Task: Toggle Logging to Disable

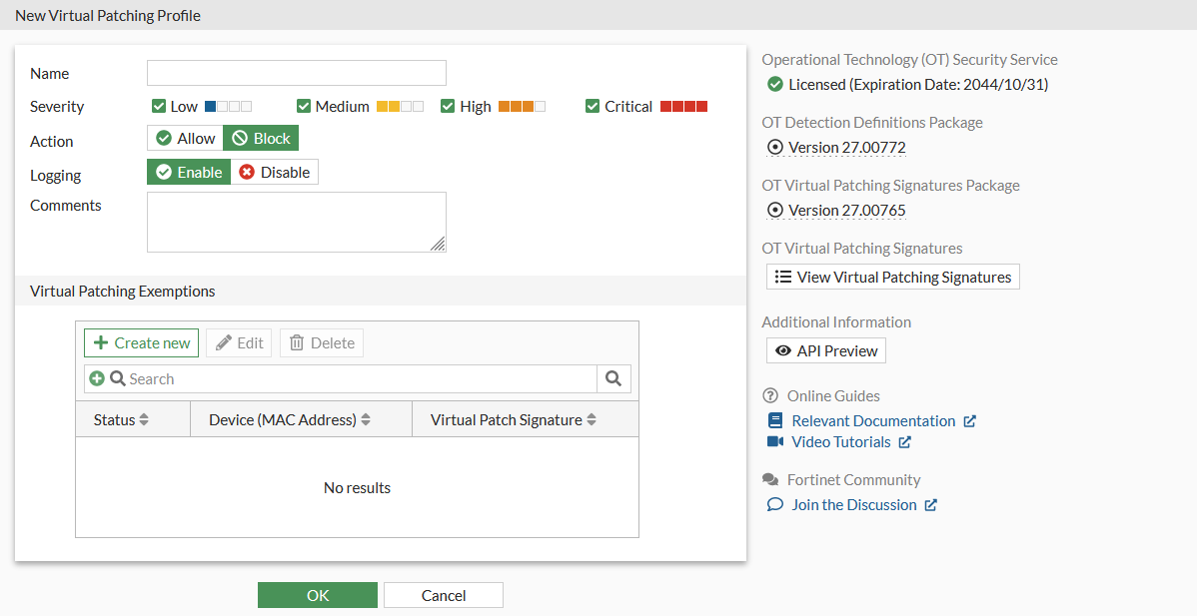Action: click(x=275, y=172)
